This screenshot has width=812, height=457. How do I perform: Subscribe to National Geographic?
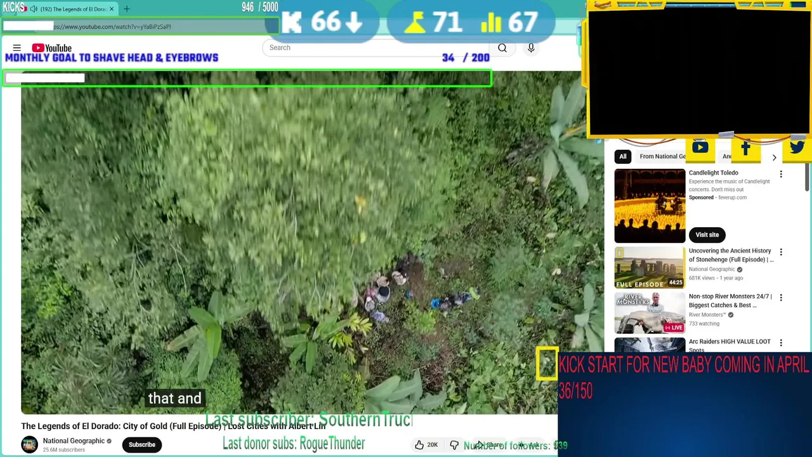[x=142, y=444]
